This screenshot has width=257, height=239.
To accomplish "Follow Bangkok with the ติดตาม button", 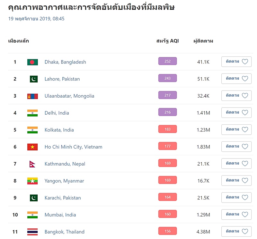I will click(236, 232).
